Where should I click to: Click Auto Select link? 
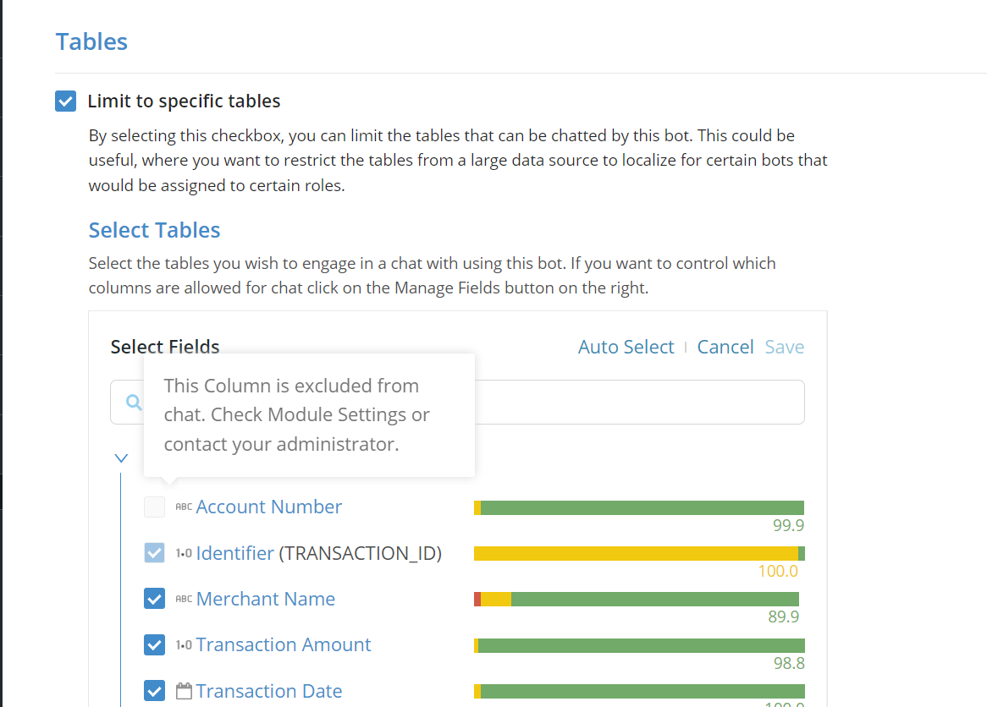(626, 348)
